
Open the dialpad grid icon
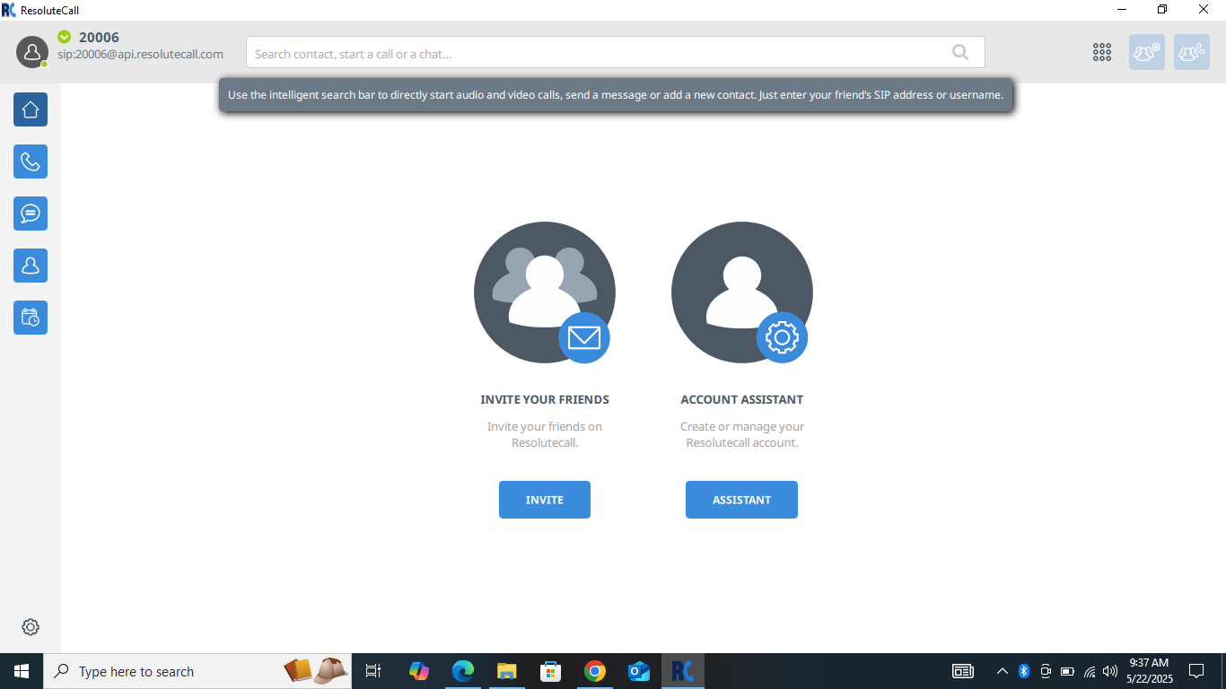(x=1102, y=52)
